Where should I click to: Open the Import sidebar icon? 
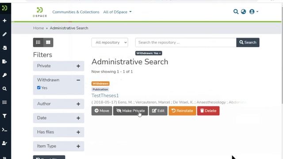(4, 48)
